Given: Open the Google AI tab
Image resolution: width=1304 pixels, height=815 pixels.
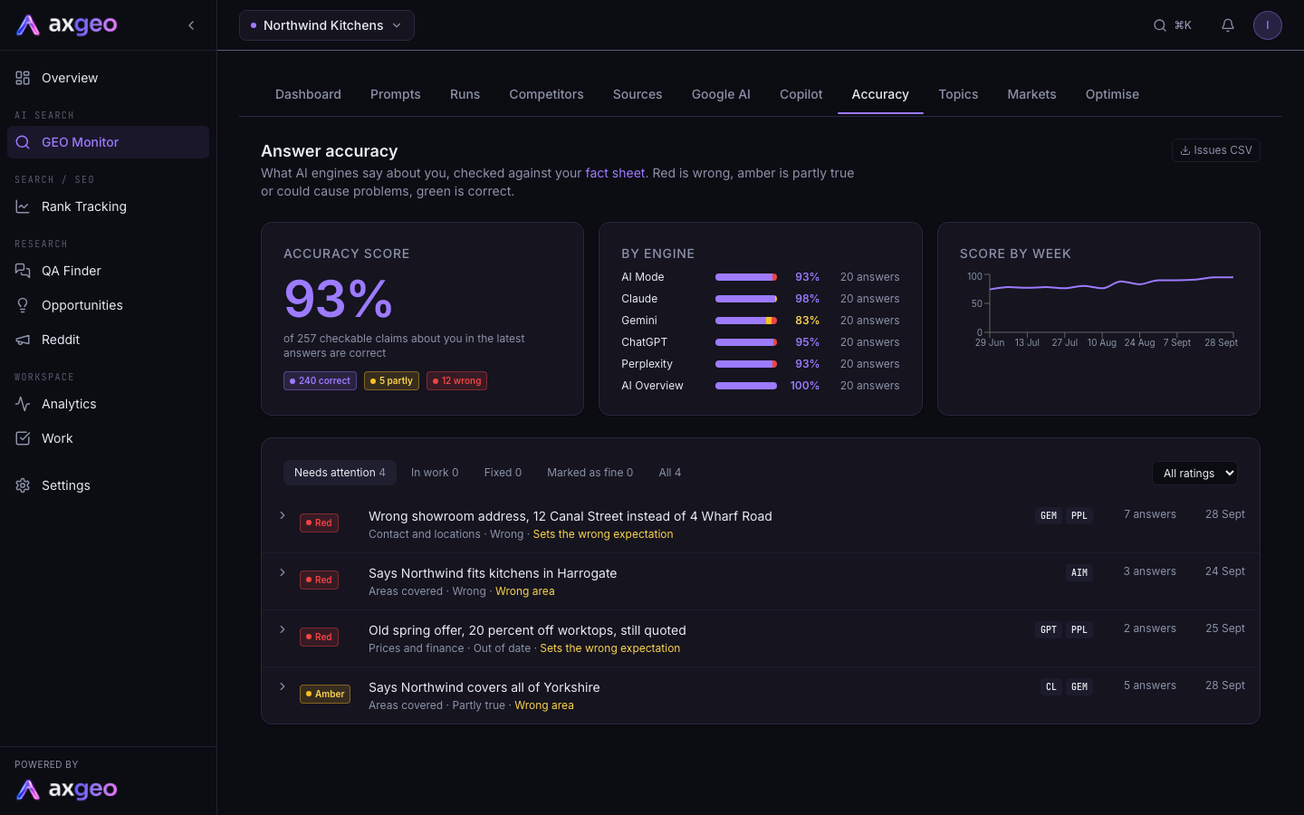Looking at the screenshot, I should tap(721, 94).
